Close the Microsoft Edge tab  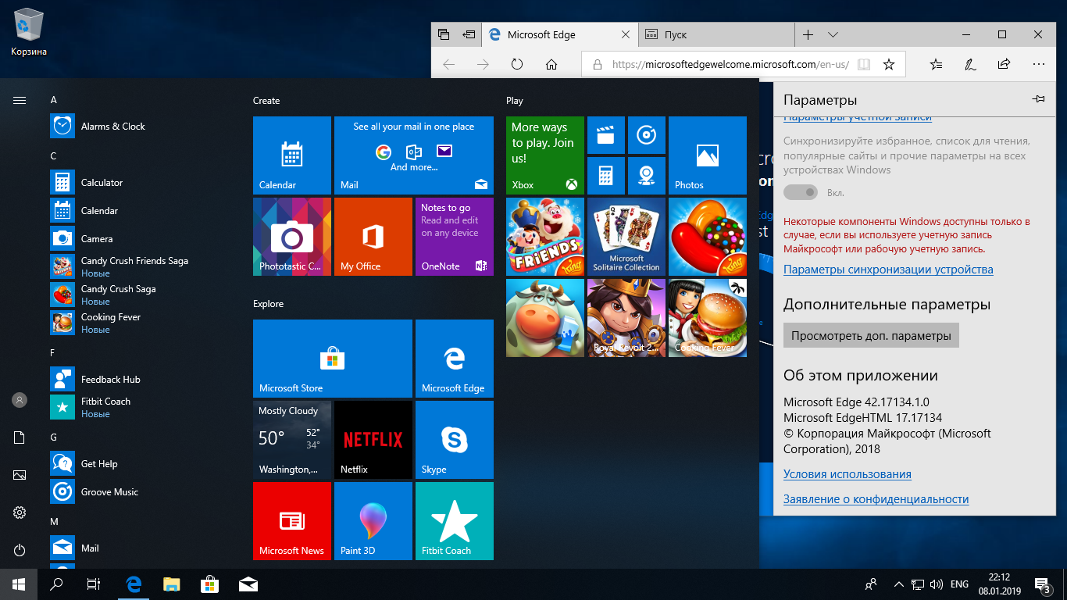click(625, 35)
